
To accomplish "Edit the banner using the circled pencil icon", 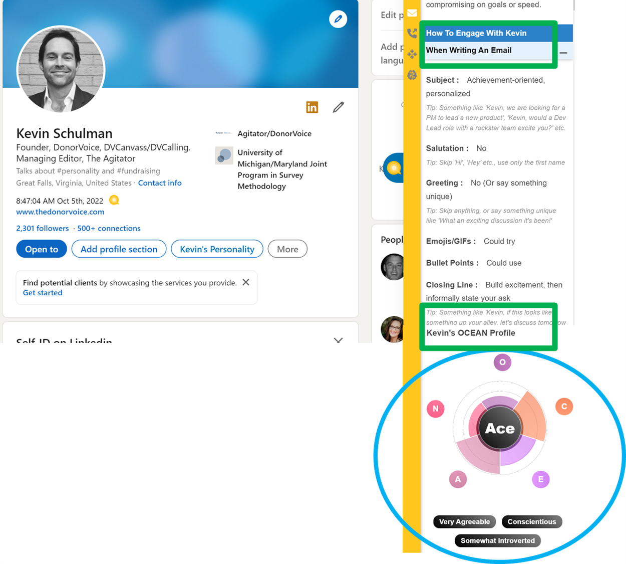I will (338, 19).
